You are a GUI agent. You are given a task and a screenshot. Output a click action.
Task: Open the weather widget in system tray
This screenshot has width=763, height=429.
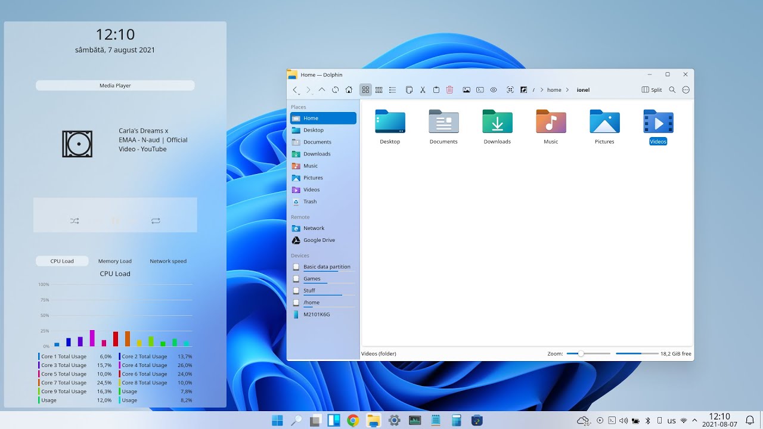[x=584, y=421]
